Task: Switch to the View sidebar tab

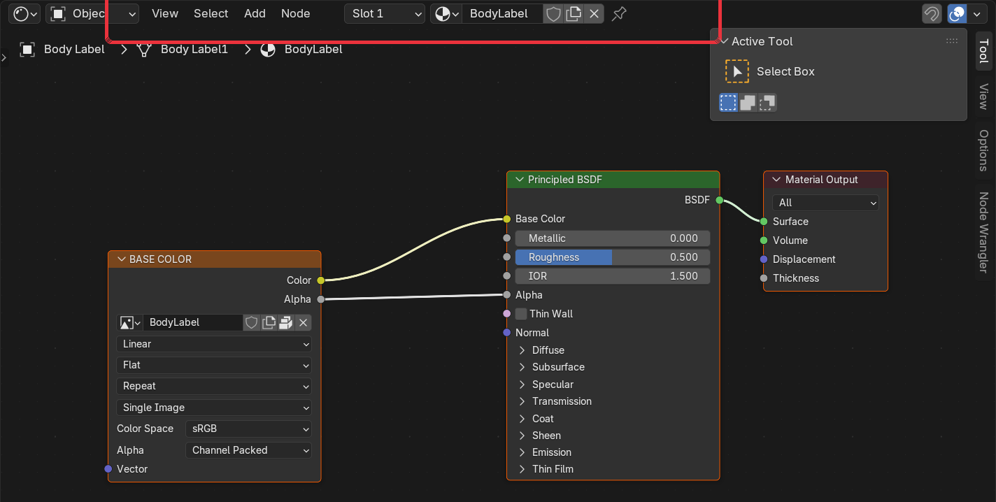Action: click(983, 96)
